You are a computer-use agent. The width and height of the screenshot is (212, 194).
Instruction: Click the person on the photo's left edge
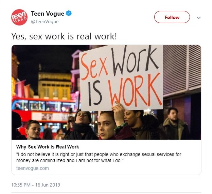[x=16, y=126]
